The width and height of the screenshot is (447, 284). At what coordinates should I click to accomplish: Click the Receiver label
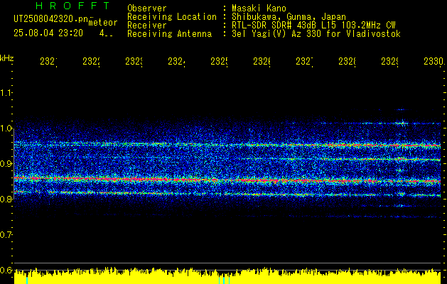147,26
